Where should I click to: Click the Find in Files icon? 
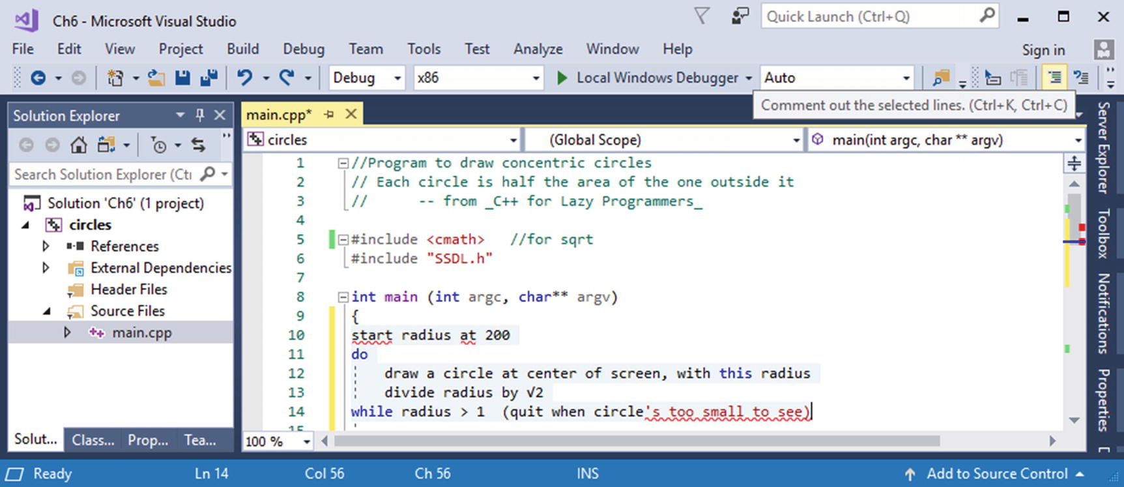(x=940, y=78)
